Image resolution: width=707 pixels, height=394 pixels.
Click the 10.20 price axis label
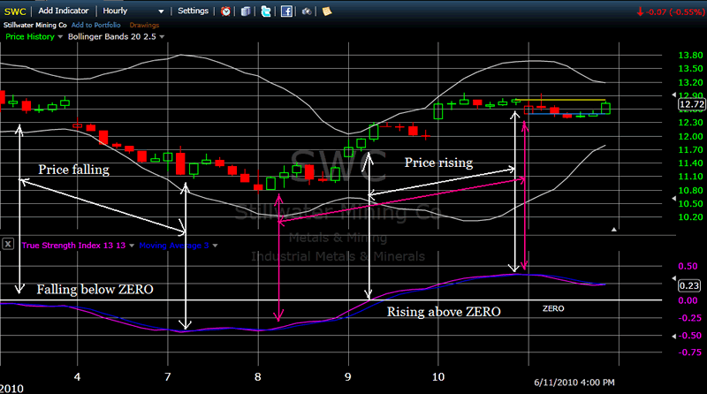(x=690, y=217)
